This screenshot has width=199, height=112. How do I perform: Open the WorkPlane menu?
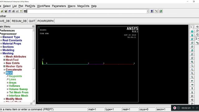click(x=44, y=6)
